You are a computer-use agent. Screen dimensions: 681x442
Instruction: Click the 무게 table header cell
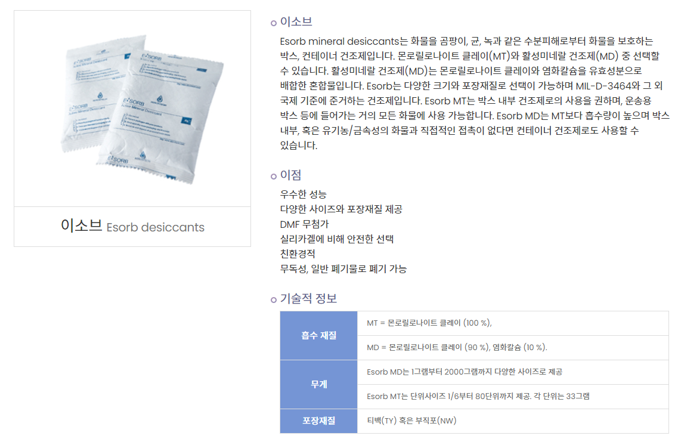point(319,384)
